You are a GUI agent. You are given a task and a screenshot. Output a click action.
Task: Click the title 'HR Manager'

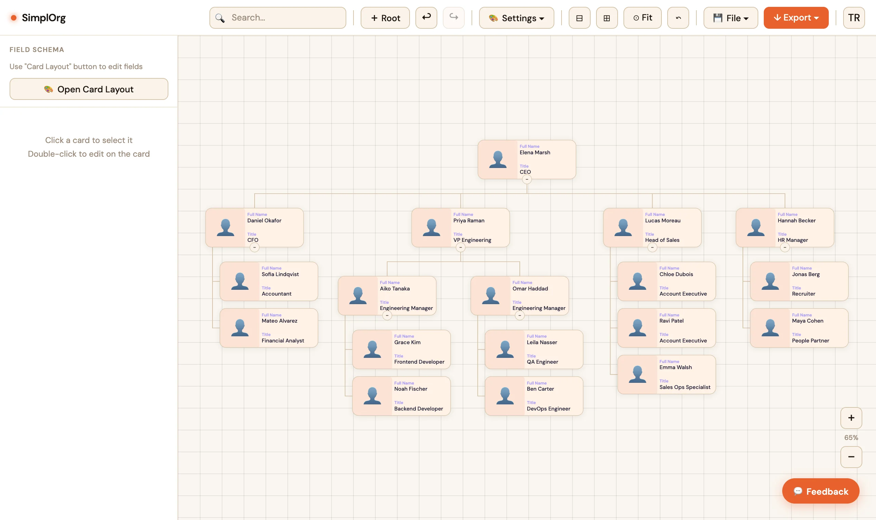[793, 240]
